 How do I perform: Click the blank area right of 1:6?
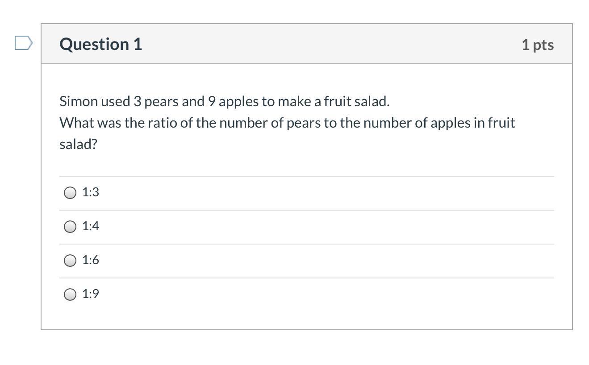326,261
